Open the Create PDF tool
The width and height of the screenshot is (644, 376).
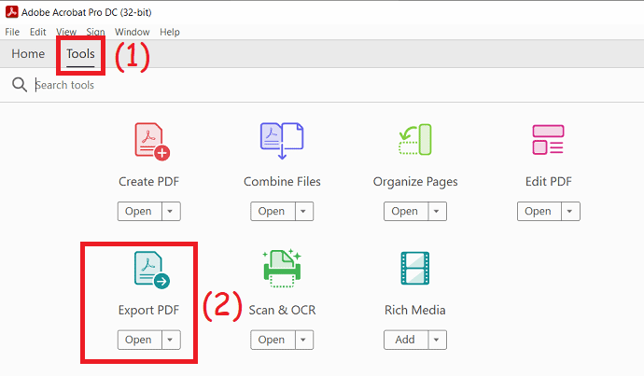point(140,212)
